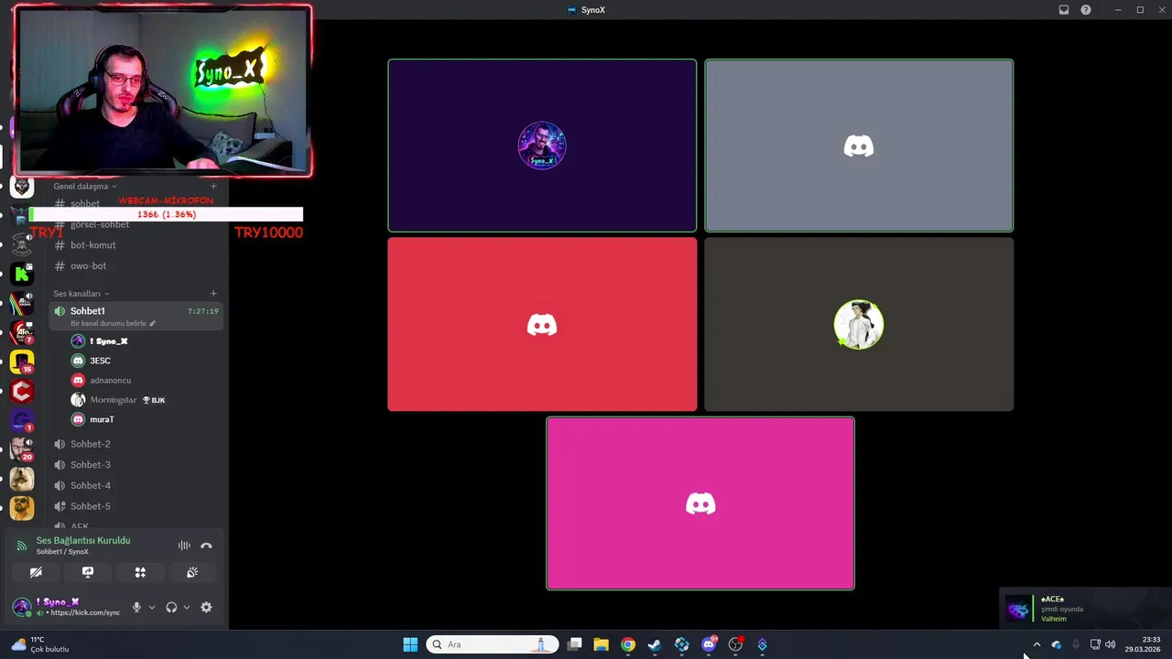Open Discord from taskbar

point(709,644)
